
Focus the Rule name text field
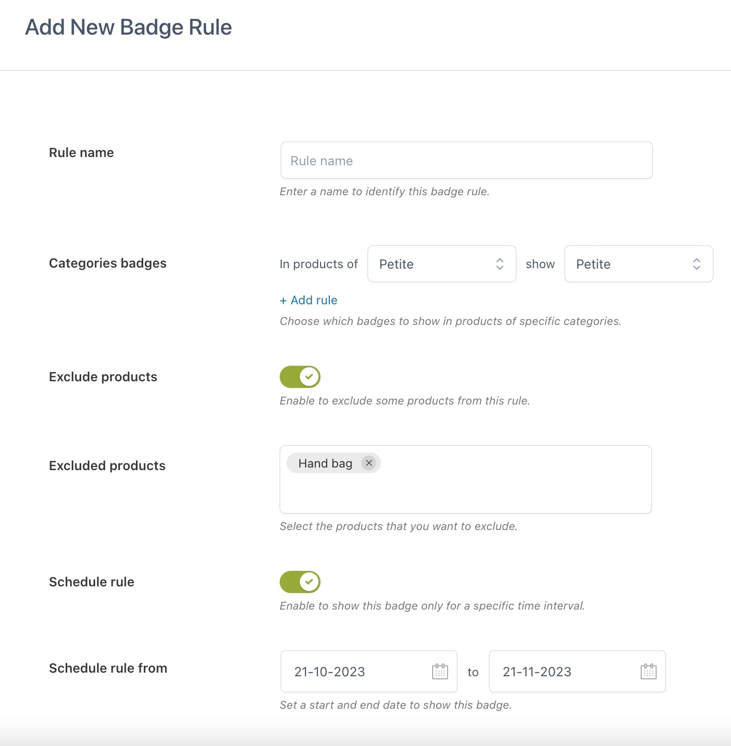tap(466, 161)
